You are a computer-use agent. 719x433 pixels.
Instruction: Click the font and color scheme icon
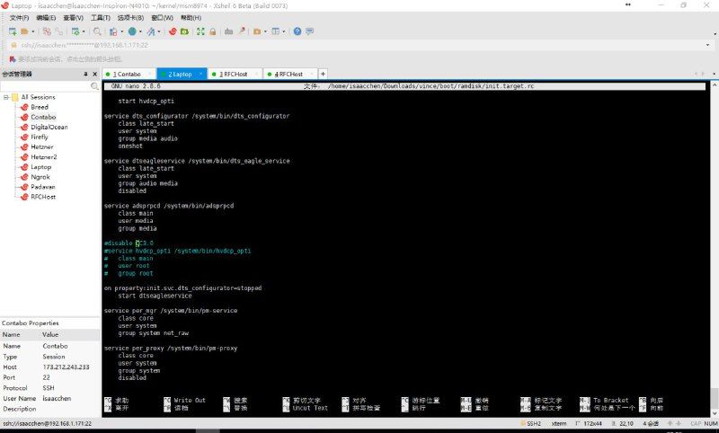151,31
